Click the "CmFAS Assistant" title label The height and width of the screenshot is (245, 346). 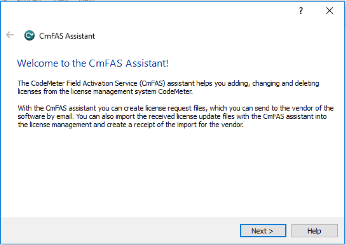(x=67, y=36)
